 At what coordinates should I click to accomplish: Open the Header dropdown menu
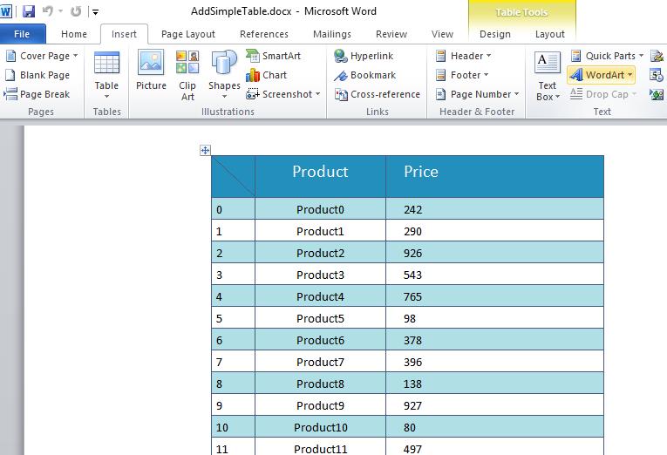pos(463,56)
